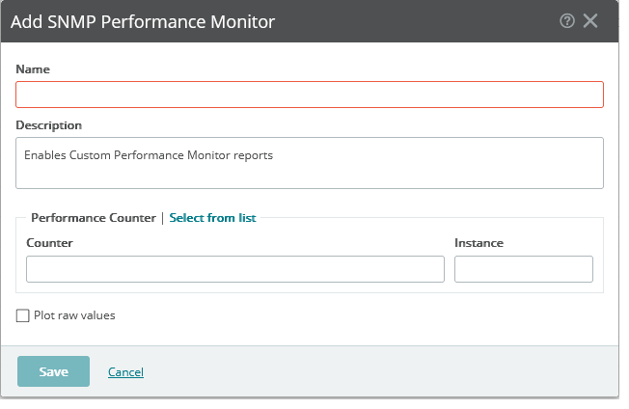The height and width of the screenshot is (409, 629).
Task: Click the Cancel link
Action: [125, 372]
